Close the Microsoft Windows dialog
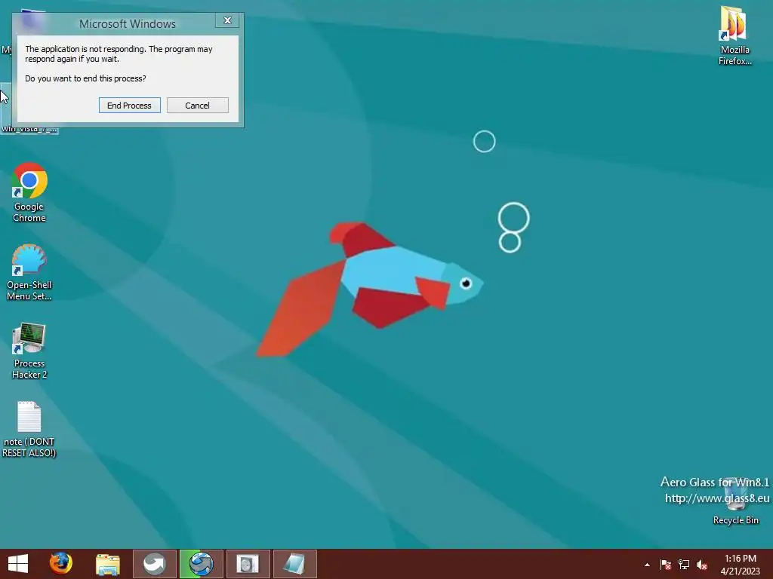Image resolution: width=773 pixels, height=579 pixels. [227, 20]
